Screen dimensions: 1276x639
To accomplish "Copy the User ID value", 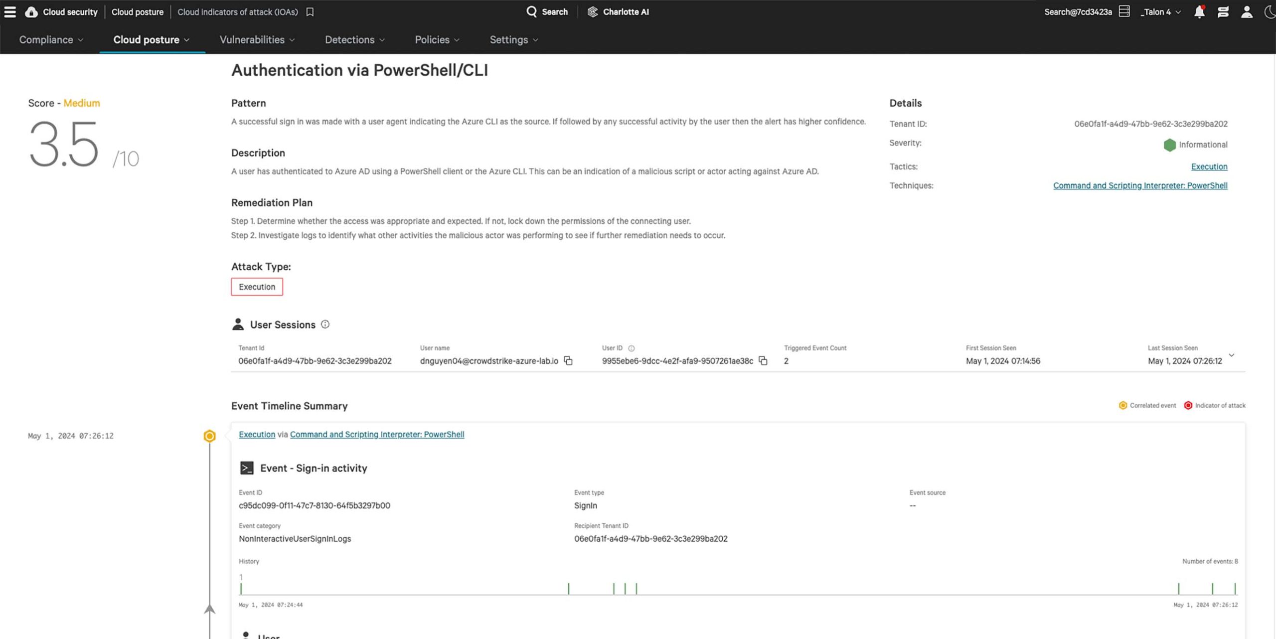I will click(763, 360).
